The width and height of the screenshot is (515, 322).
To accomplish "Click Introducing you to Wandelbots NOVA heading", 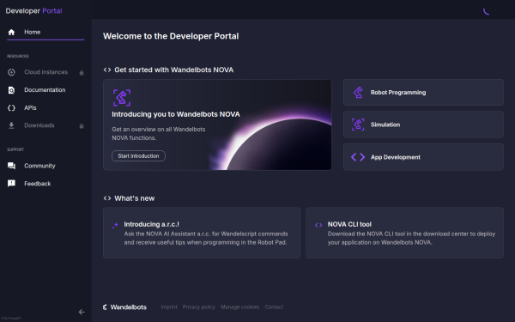I will 176,114.
